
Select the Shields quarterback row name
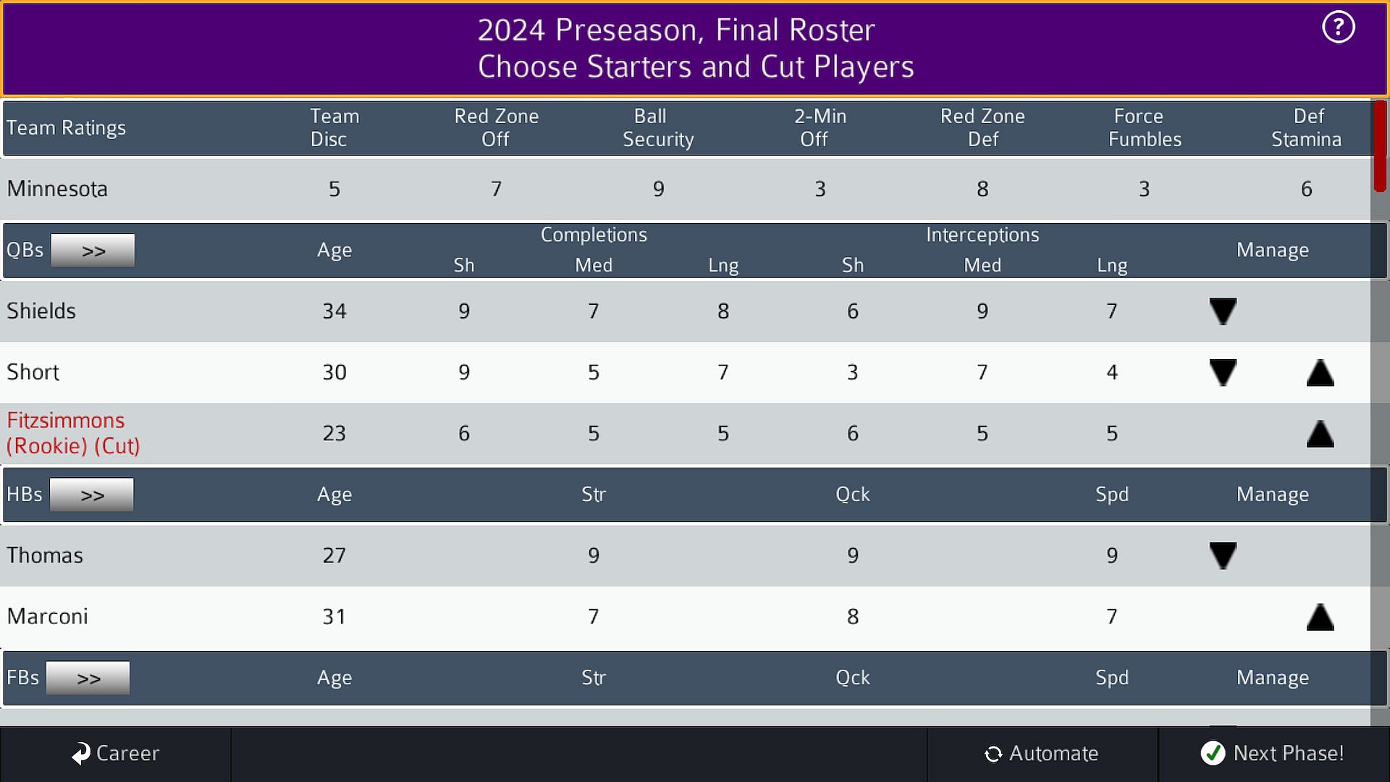click(41, 311)
